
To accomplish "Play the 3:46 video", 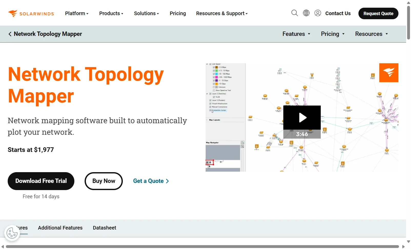I will (302, 118).
